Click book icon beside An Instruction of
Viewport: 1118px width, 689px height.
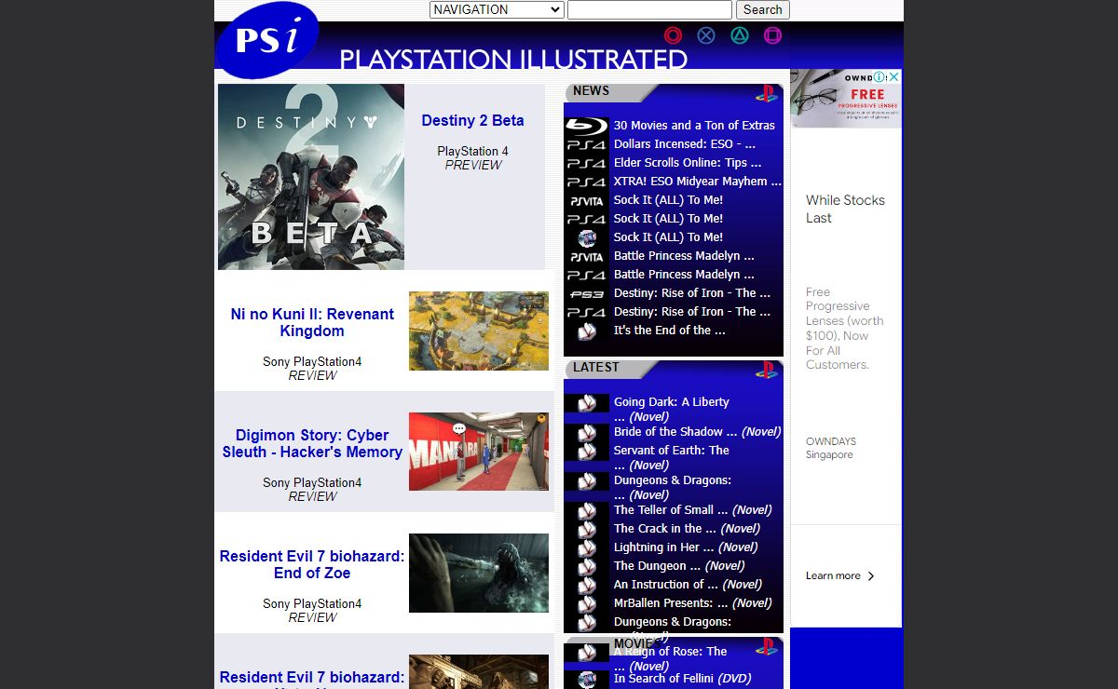tap(587, 586)
